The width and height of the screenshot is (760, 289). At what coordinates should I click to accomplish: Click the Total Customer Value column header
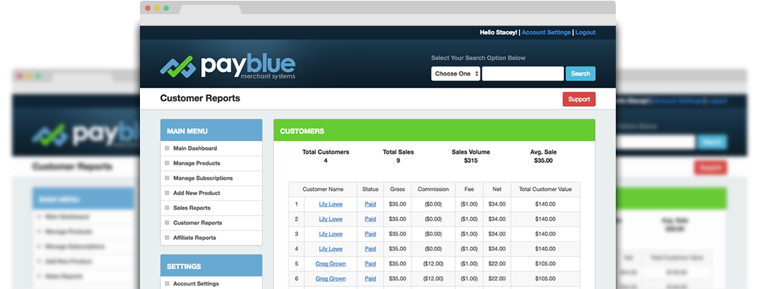click(x=545, y=190)
